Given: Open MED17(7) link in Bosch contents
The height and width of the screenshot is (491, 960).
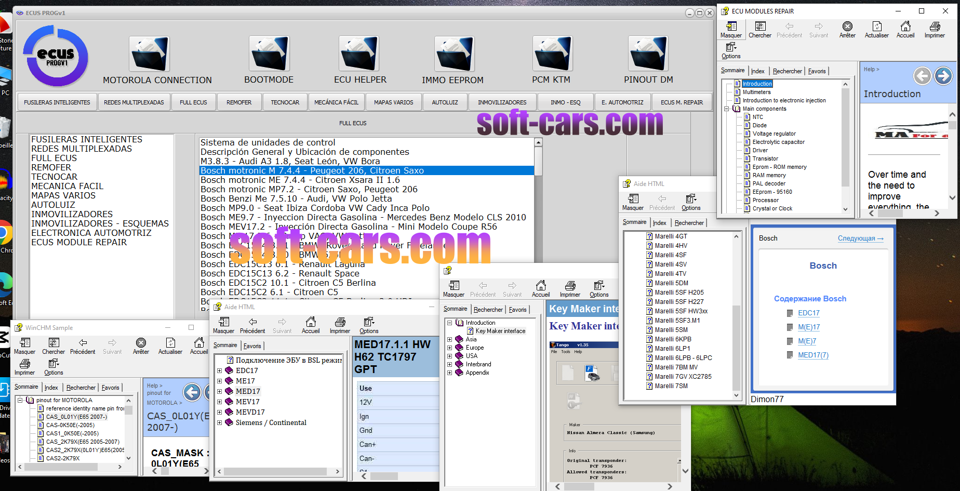Looking at the screenshot, I should coord(813,355).
